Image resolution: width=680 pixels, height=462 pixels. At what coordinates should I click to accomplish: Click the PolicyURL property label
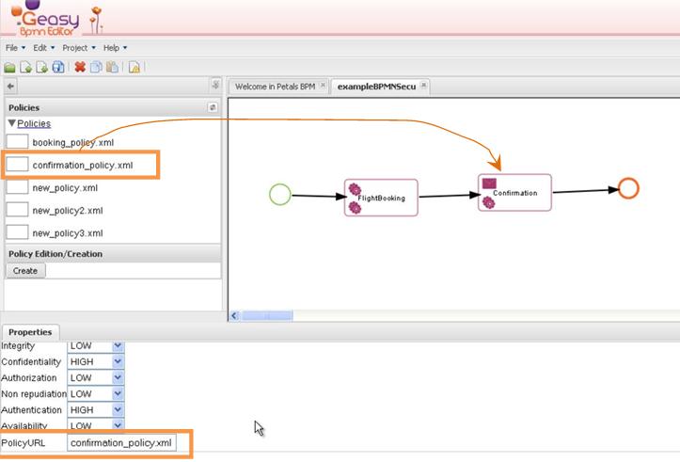tap(23, 443)
